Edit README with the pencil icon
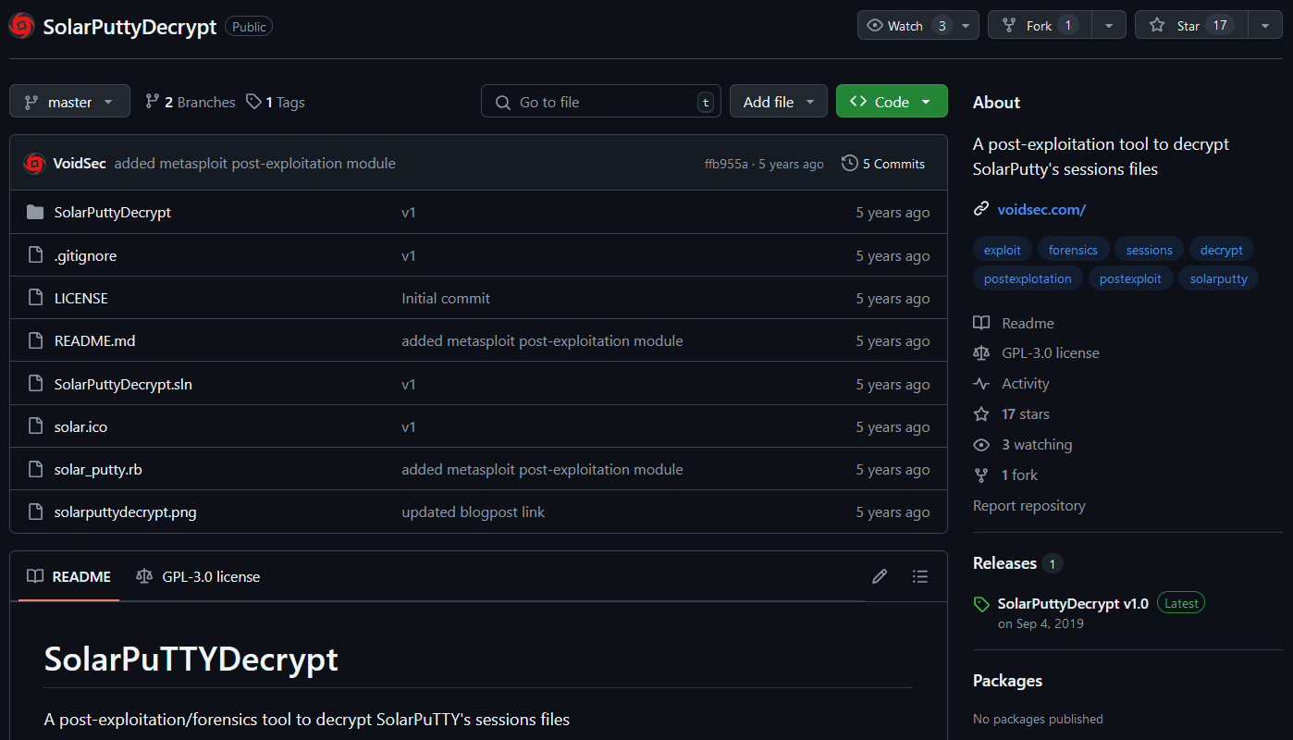The height and width of the screenshot is (740, 1293). pos(880,576)
